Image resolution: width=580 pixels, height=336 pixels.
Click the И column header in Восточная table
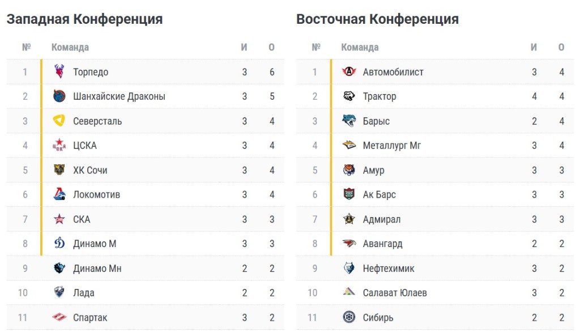pos(534,48)
